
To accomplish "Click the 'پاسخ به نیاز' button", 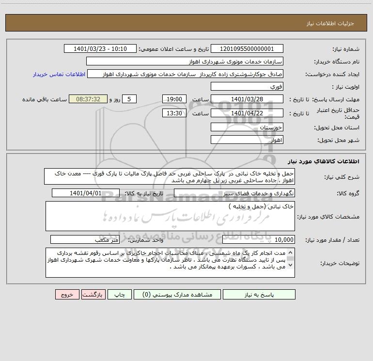I will point(259,295).
